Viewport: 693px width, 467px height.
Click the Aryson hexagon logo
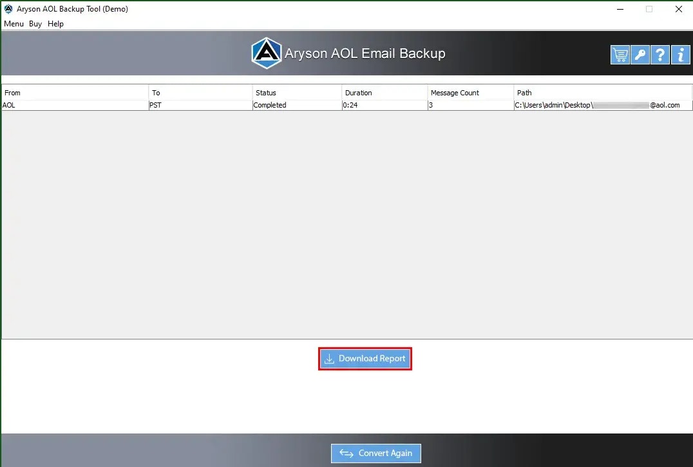coord(267,53)
